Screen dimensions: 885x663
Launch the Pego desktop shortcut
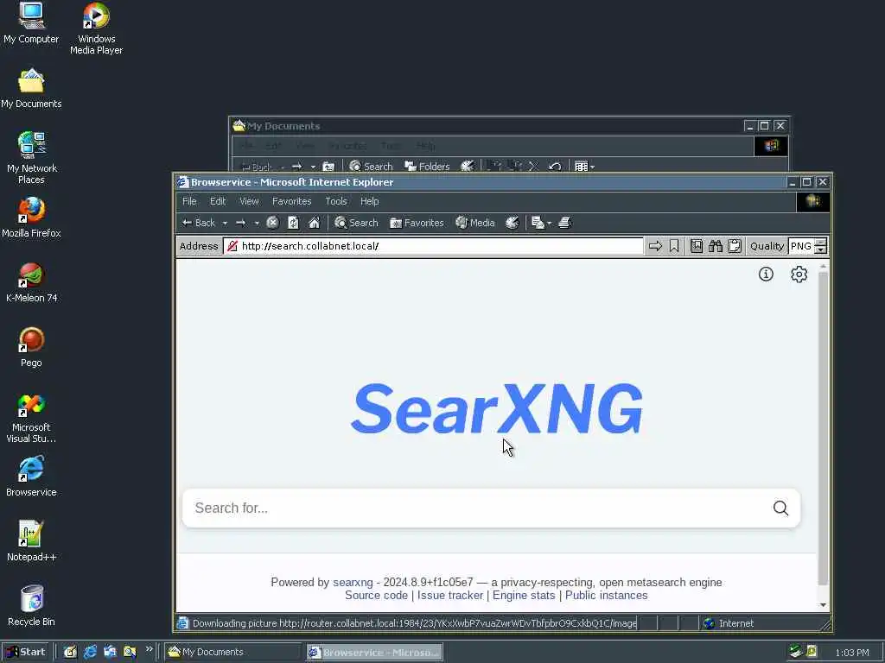pos(31,347)
